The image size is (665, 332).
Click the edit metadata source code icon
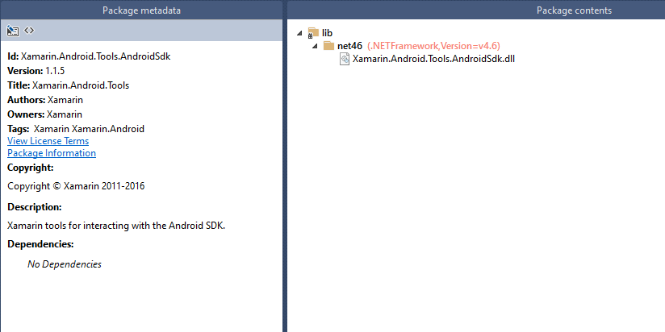pyautogui.click(x=29, y=30)
